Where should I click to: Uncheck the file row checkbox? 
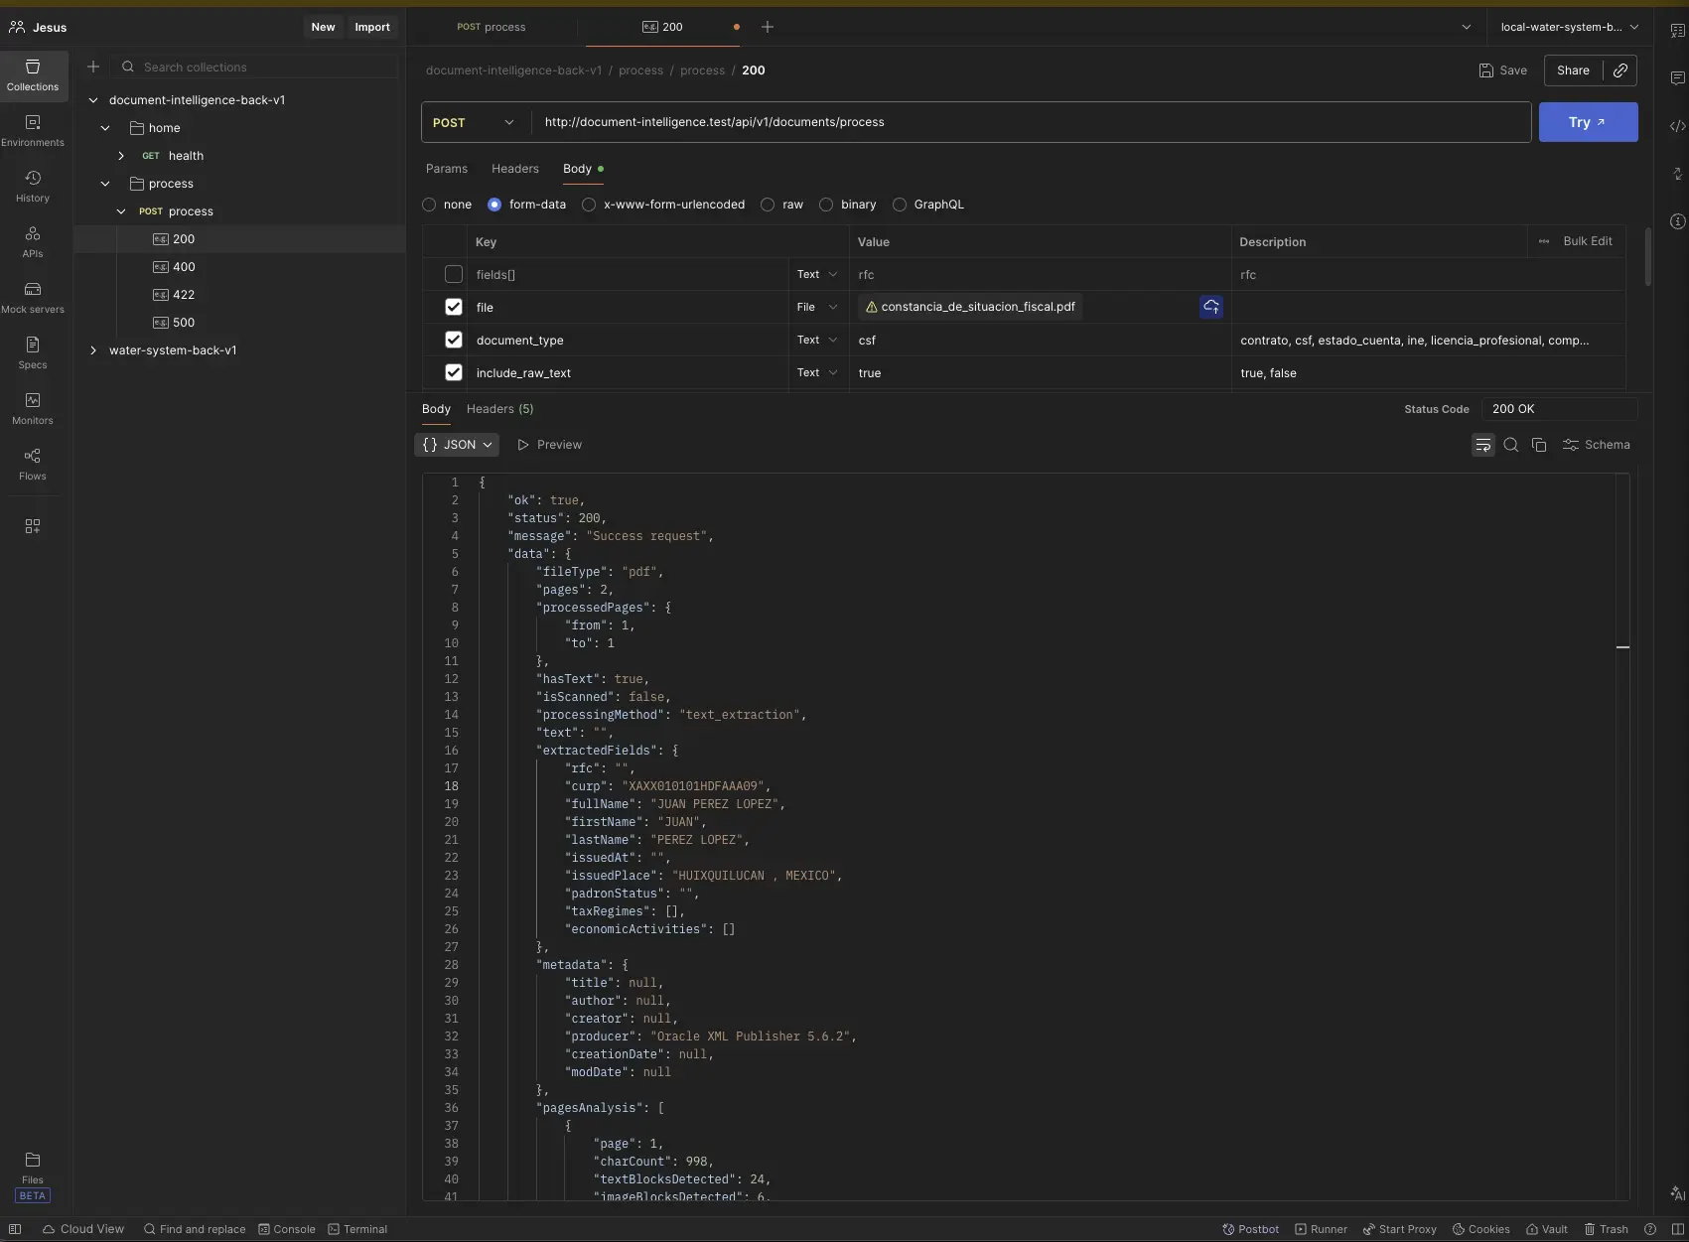454,307
